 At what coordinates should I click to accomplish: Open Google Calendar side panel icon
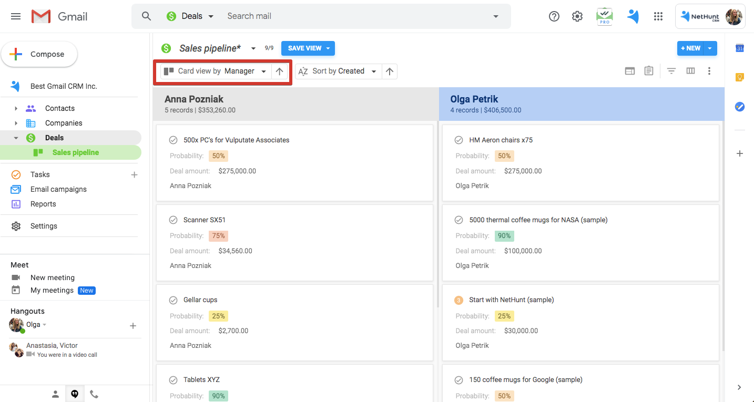[740, 48]
